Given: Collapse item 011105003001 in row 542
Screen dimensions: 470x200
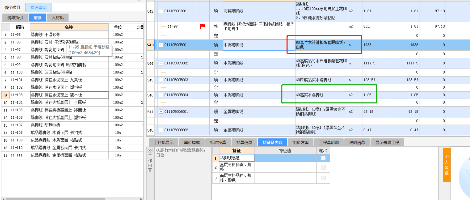Looking at the screenshot, I should coord(161,11).
